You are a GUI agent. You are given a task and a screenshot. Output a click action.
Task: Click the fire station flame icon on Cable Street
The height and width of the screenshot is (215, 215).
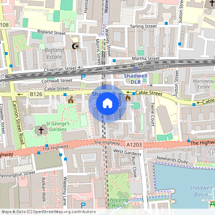click(x=128, y=98)
